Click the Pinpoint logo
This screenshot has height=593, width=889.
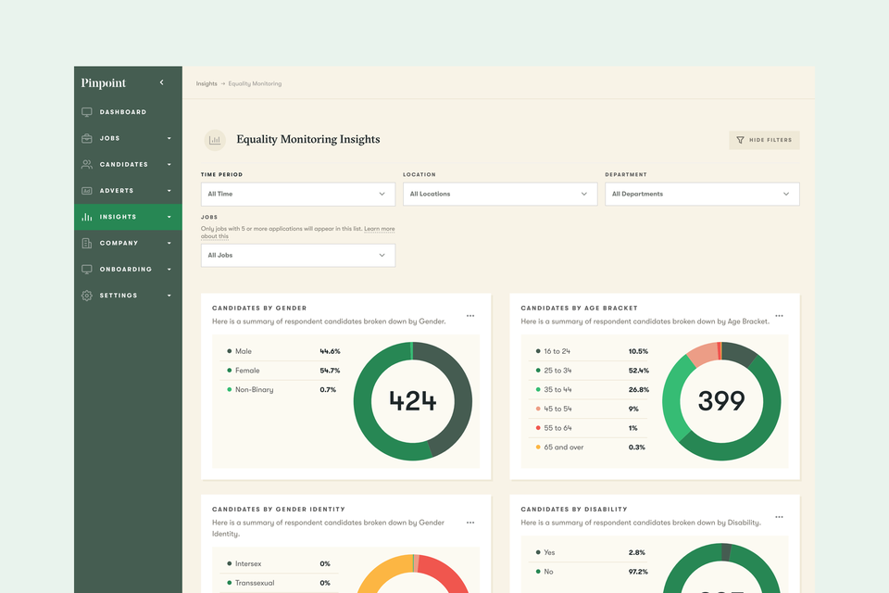[x=103, y=82]
